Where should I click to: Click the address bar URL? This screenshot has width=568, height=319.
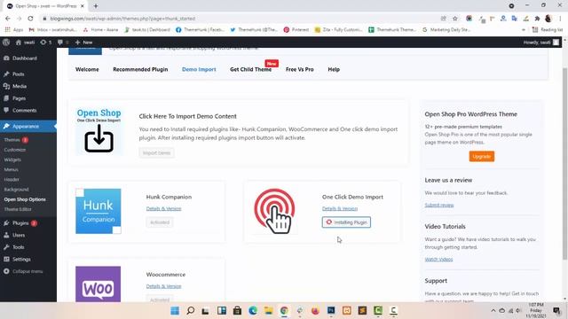tap(122, 19)
